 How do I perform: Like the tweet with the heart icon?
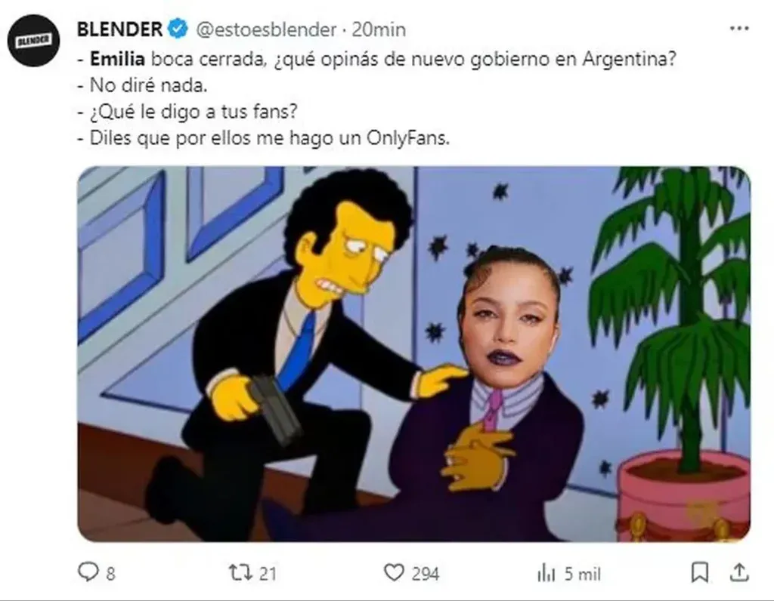click(394, 573)
